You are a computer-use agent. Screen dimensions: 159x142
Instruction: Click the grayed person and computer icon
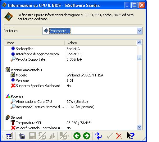[42, 136]
